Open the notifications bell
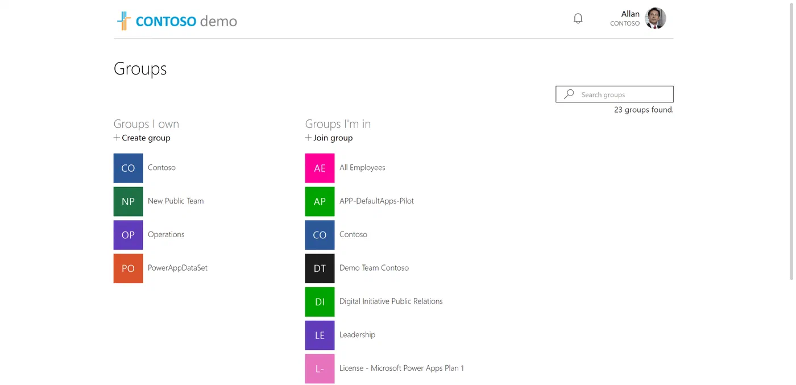The height and width of the screenshot is (385, 796). click(578, 19)
